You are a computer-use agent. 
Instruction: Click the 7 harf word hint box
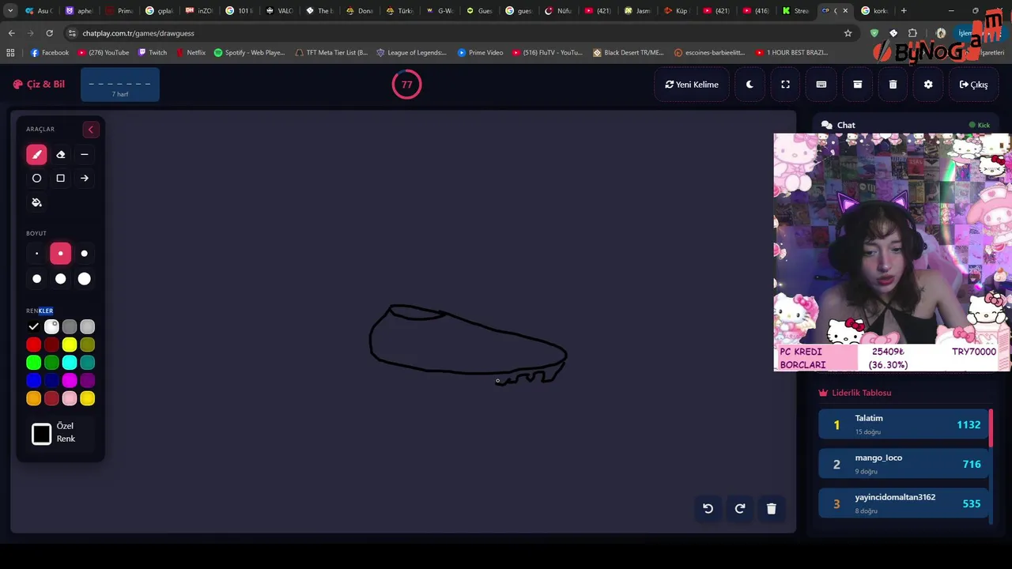120,85
